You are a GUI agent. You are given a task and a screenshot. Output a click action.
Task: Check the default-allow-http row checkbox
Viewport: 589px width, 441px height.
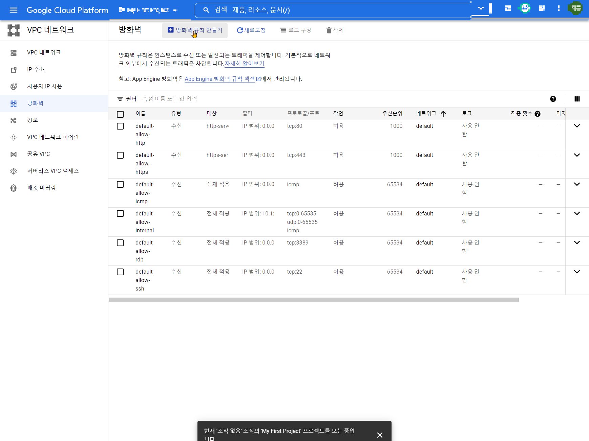coord(120,126)
